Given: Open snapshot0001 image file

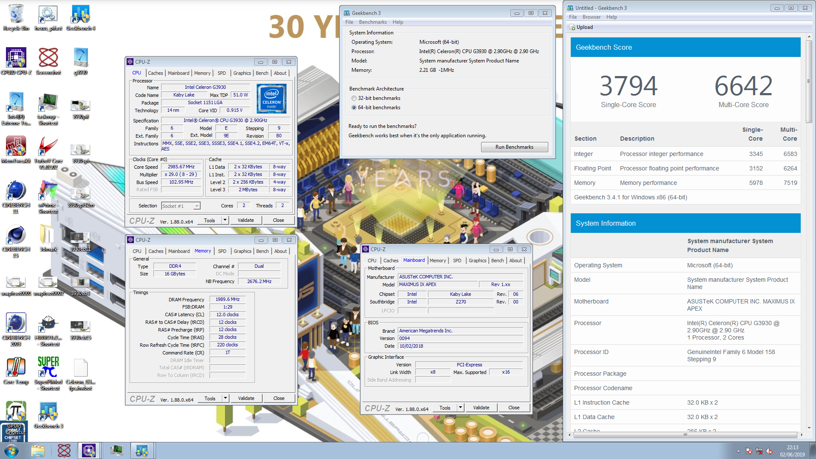Looking at the screenshot, I should pyautogui.click(x=16, y=285).
